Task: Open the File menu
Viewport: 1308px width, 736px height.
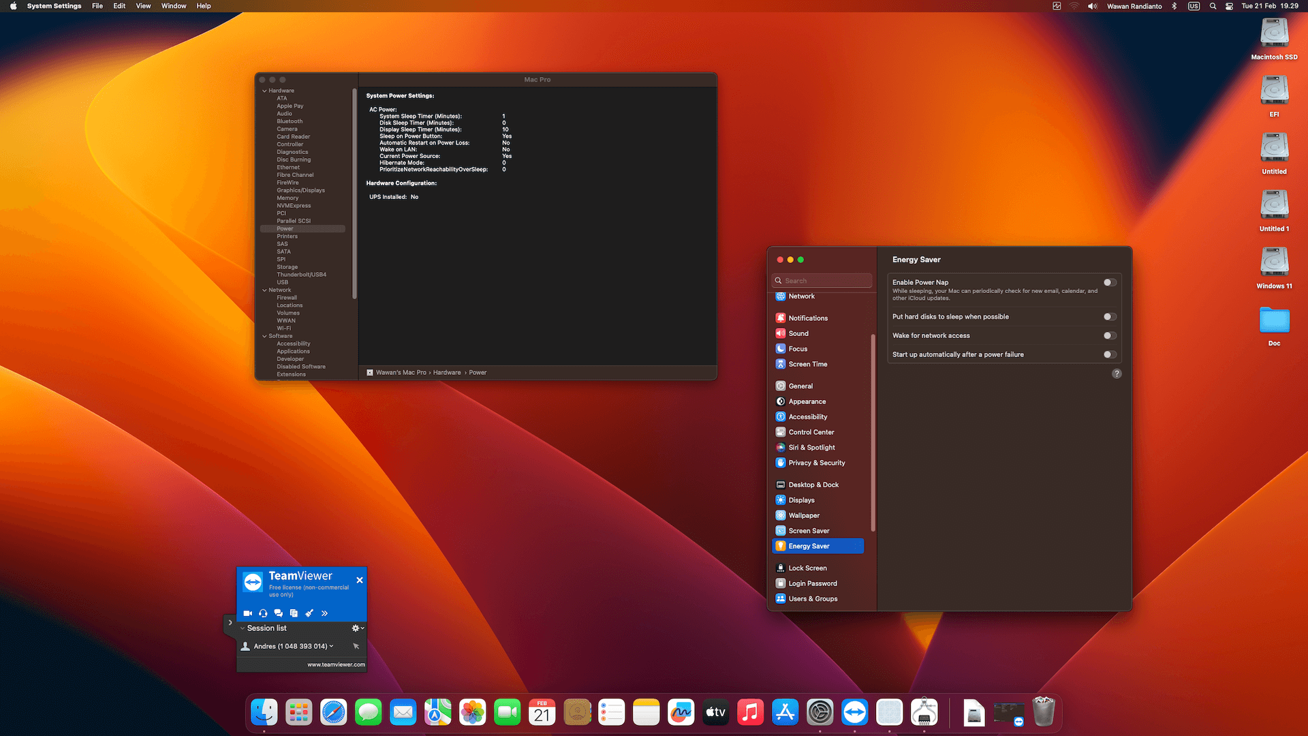Action: coord(97,6)
